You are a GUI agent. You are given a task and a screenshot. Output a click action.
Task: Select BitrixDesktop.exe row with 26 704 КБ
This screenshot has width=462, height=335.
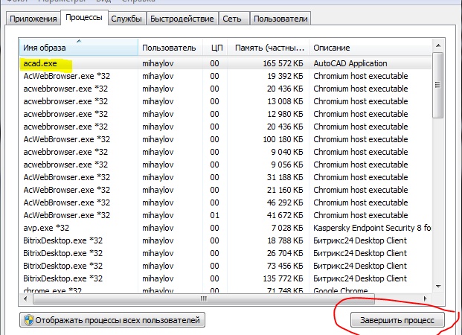pyautogui.click(x=225, y=254)
